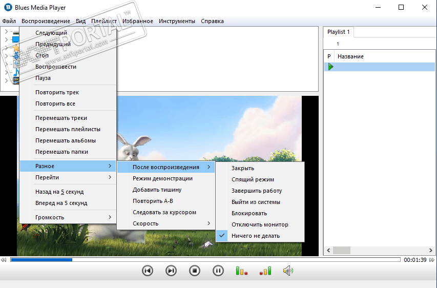Open the 'Справка' menu
Viewport: 437px width, 288px height.
coord(212,21)
